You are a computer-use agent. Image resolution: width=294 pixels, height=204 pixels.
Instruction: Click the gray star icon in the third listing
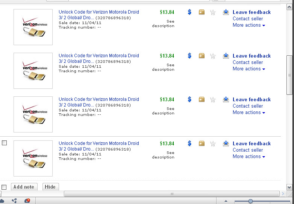[x=213, y=99]
